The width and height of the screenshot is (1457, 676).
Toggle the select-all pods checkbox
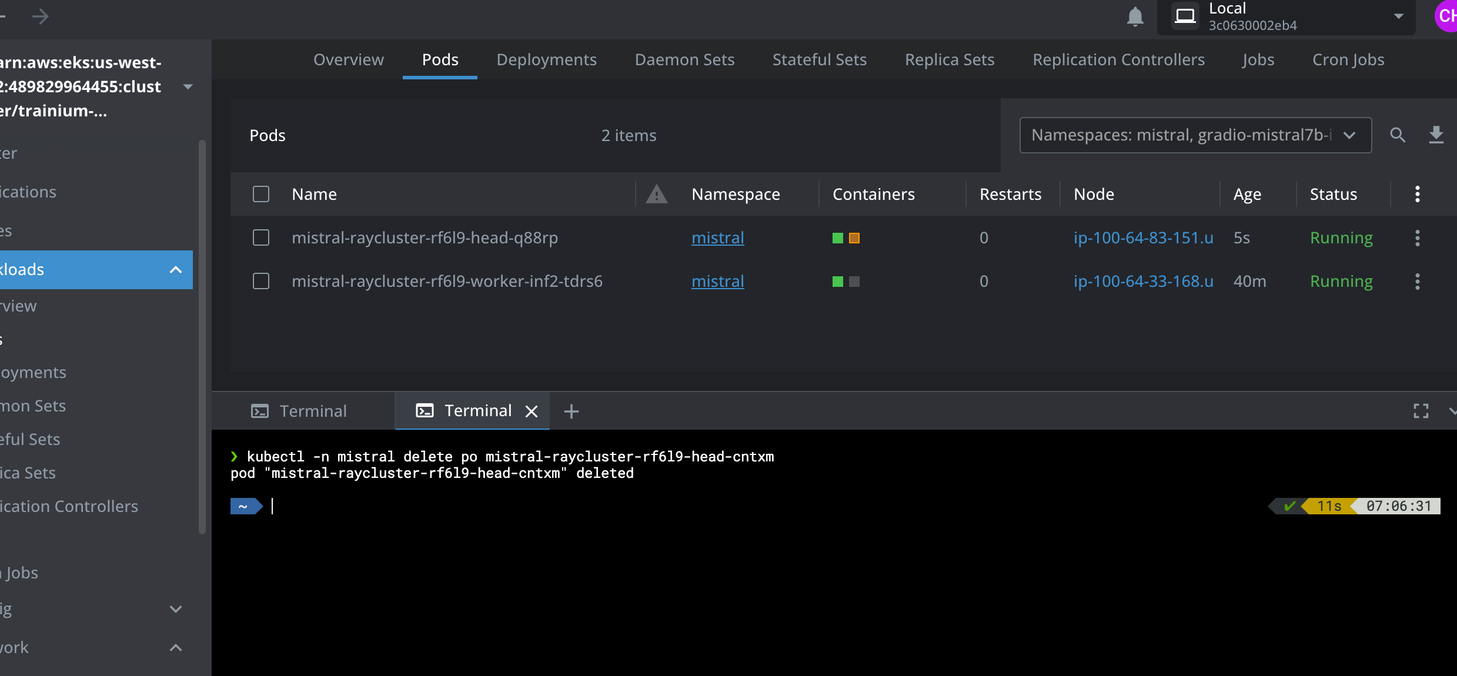pos(261,194)
